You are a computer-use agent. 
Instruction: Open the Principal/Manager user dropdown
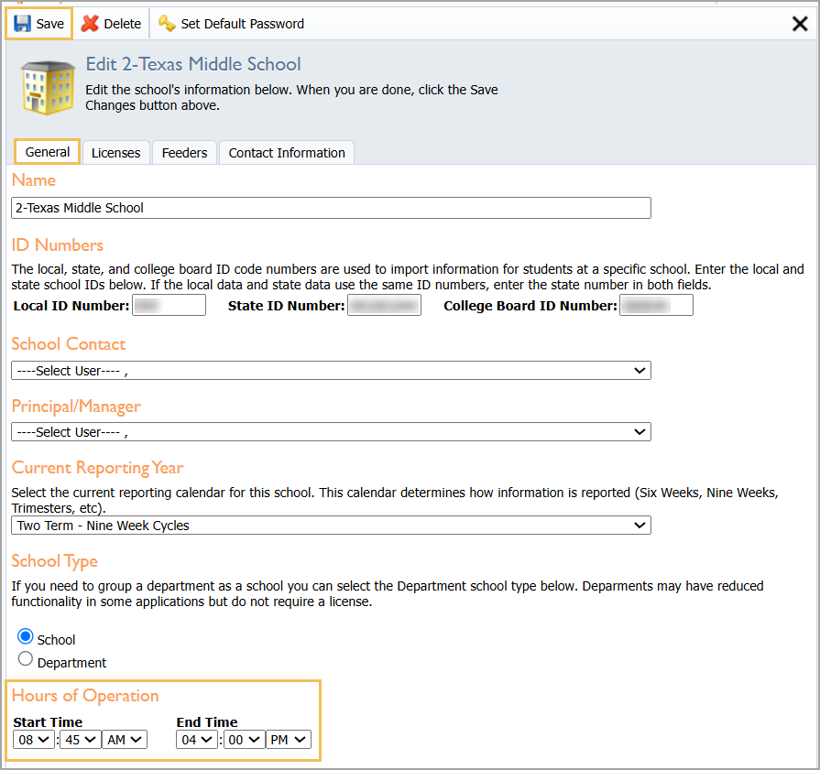coord(331,432)
